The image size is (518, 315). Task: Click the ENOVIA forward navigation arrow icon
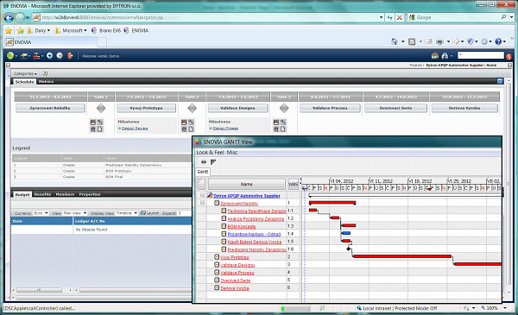point(60,56)
